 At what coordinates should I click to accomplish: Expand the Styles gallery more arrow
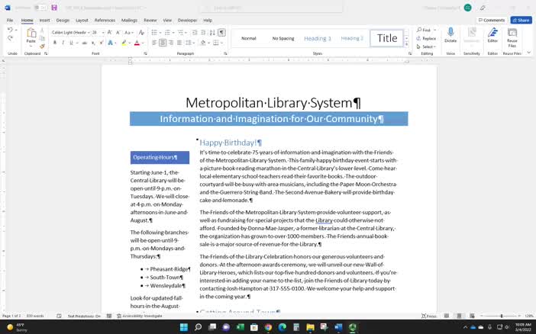(406, 45)
